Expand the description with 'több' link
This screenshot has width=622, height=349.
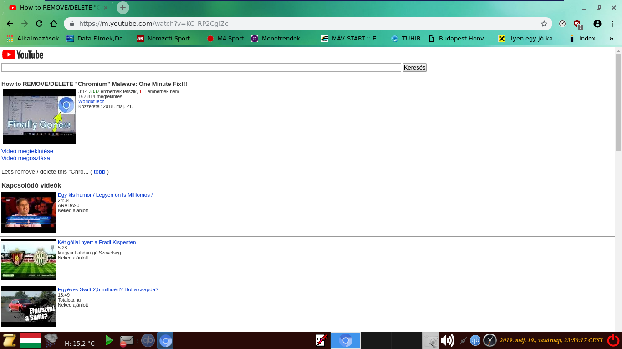pyautogui.click(x=99, y=172)
